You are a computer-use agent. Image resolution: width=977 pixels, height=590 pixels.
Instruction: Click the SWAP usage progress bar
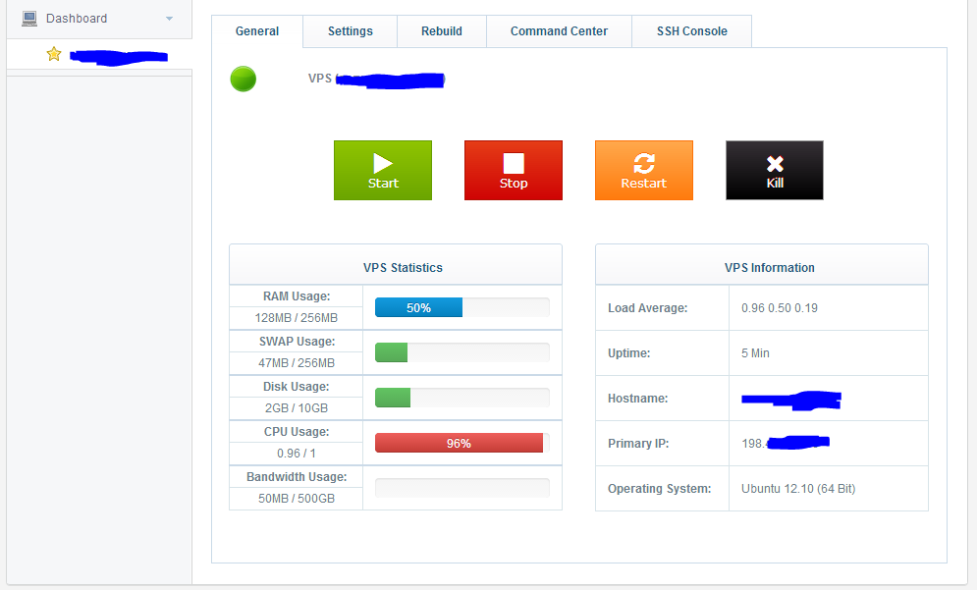point(462,352)
